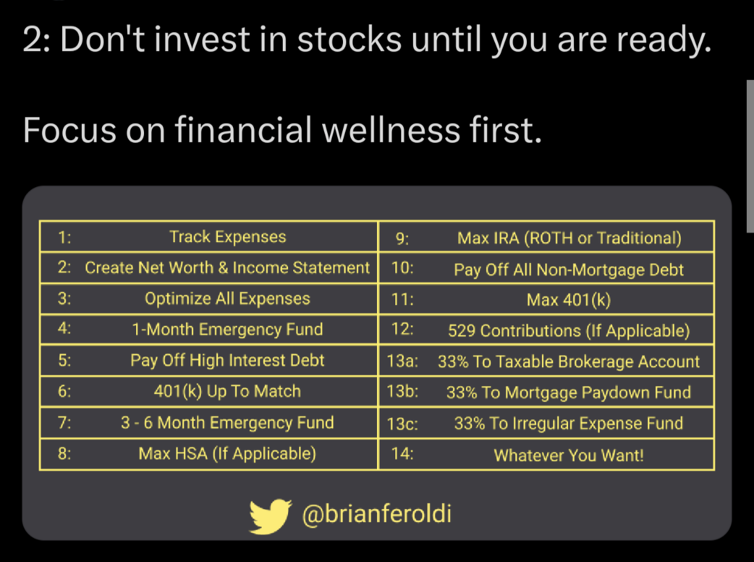Click the vertical scrollbar on right edge
The image size is (754, 562).
750,156
